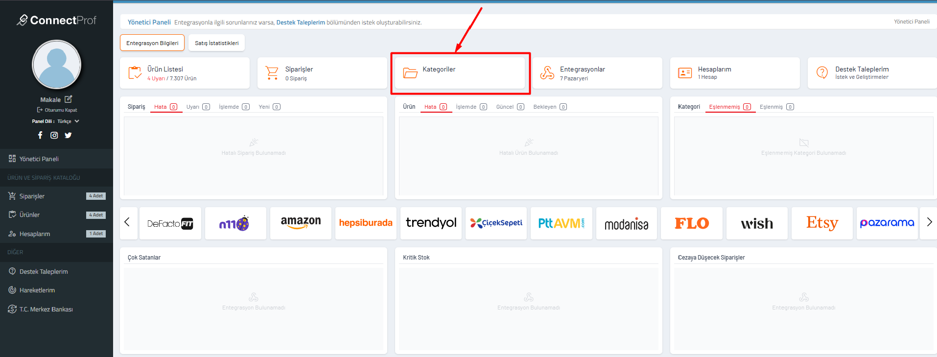Click the ConnectProf logo
This screenshot has width=937, height=357.
point(56,20)
